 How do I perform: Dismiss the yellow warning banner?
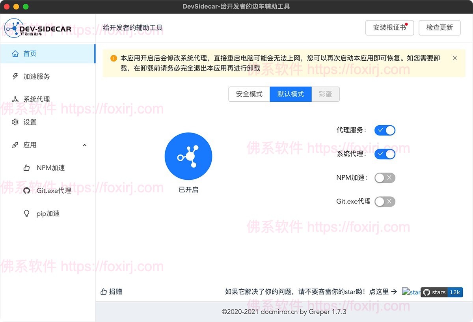[455, 58]
